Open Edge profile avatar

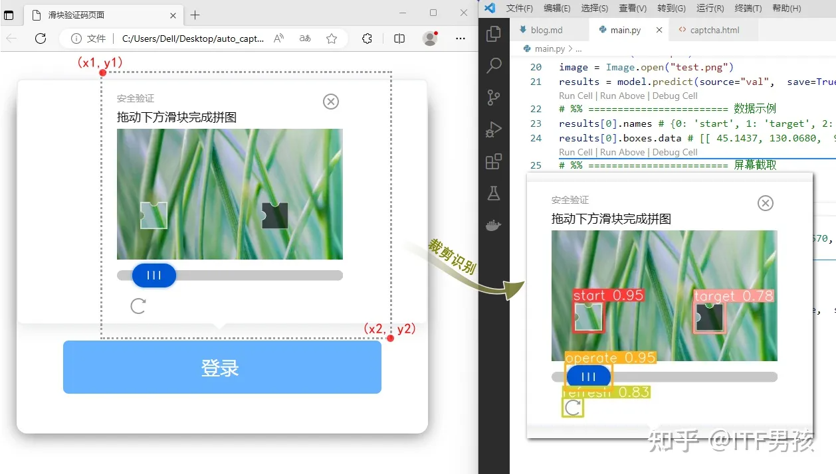point(431,39)
